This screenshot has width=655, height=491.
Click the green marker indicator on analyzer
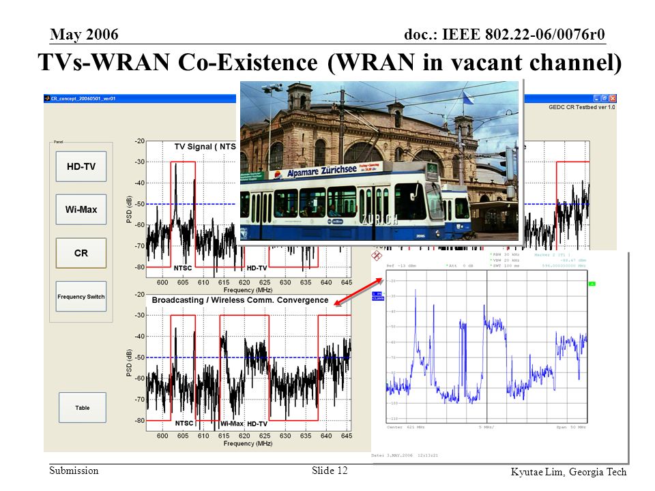coord(592,284)
